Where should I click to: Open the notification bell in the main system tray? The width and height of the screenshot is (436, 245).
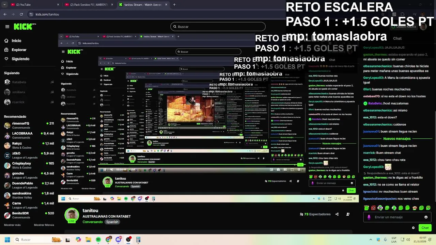point(430,240)
